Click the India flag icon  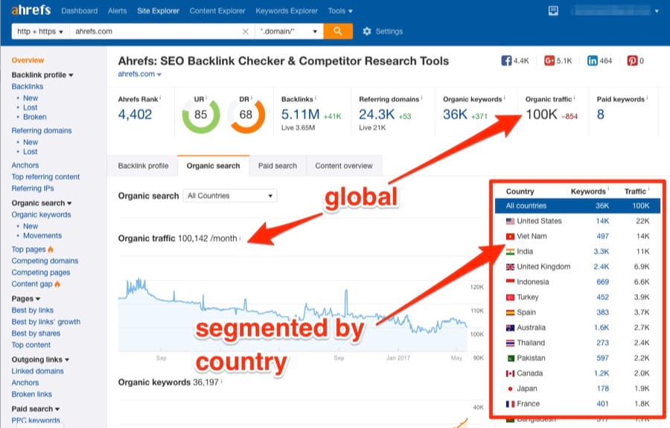click(510, 252)
